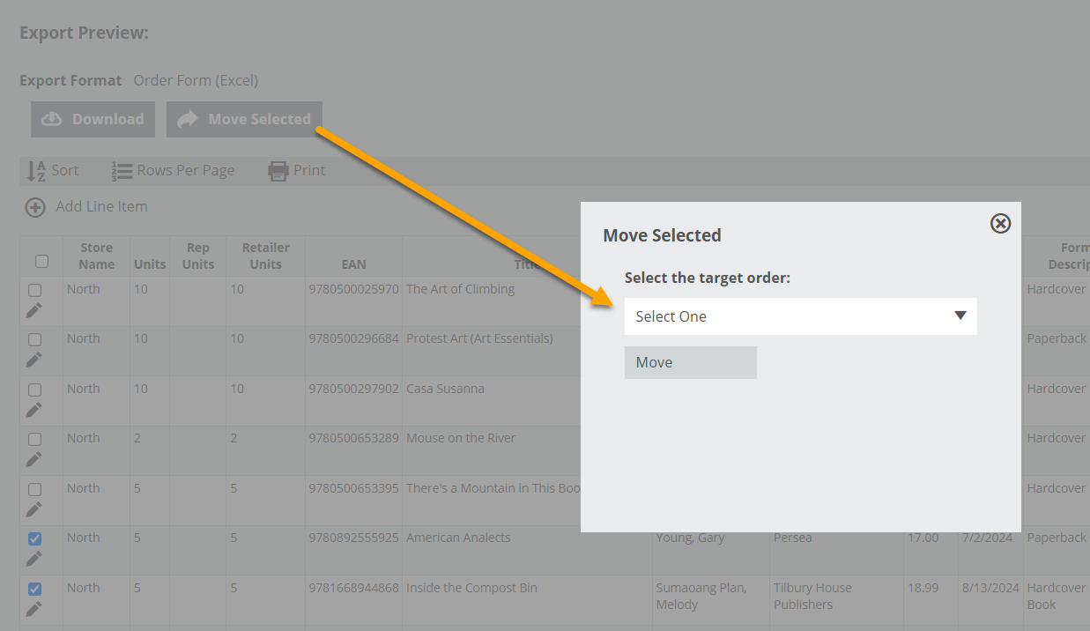Toggle the select-all header checkbox
Image resolution: width=1090 pixels, height=631 pixels.
41,261
